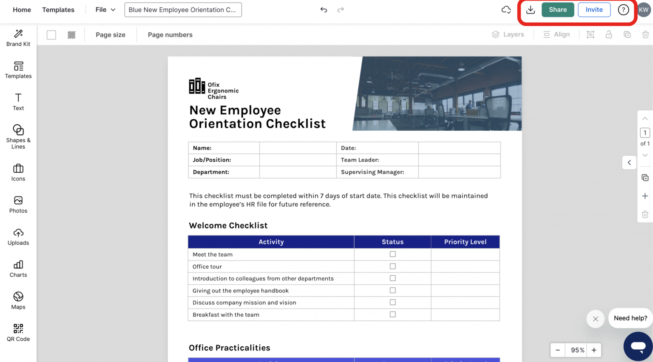Viewport: 653px width, 362px height.
Task: Check the Status box for Meet the team
Action: click(392, 254)
